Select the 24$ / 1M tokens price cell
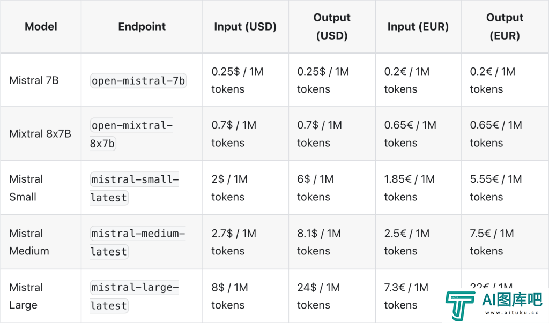This screenshot has width=549, height=323. tap(332, 296)
